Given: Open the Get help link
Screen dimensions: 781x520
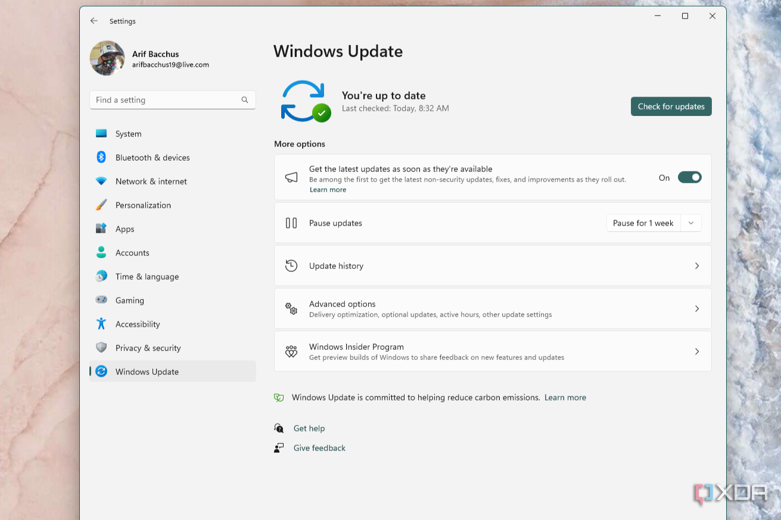Looking at the screenshot, I should (309, 428).
